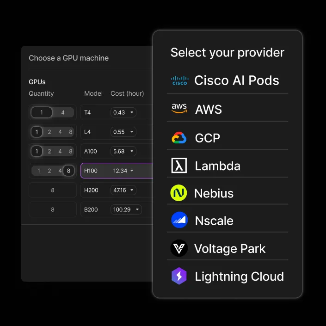This screenshot has height=326, width=326.
Task: Choose Nscale as provider
Action: pos(228,221)
